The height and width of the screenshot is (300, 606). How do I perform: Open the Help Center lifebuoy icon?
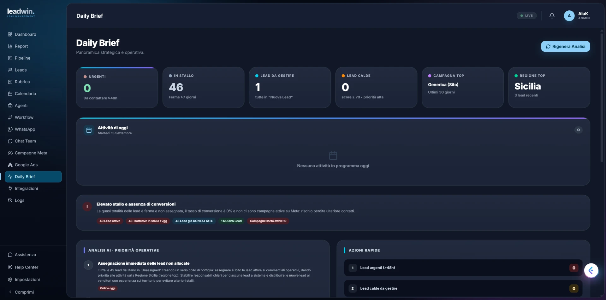(x=10, y=267)
